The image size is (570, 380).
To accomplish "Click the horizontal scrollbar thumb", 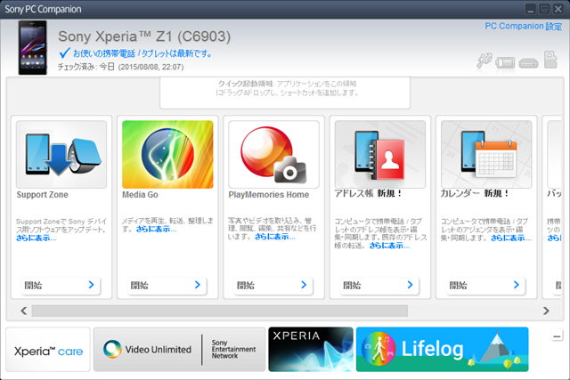I will [x=220, y=311].
